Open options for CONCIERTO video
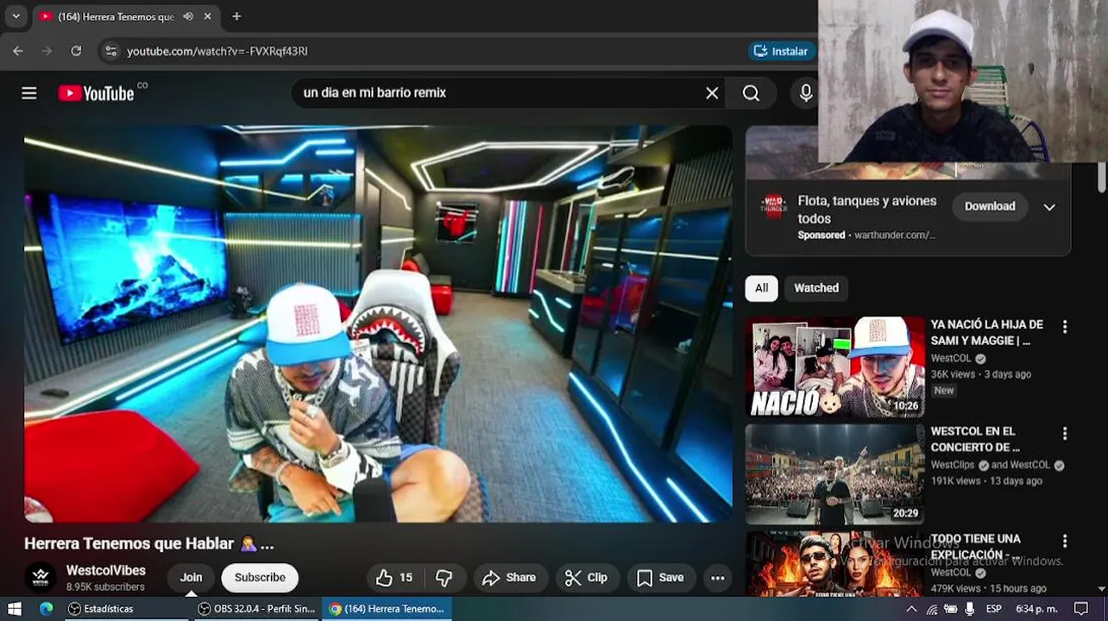Screen dimensions: 1108x621 [1065, 434]
